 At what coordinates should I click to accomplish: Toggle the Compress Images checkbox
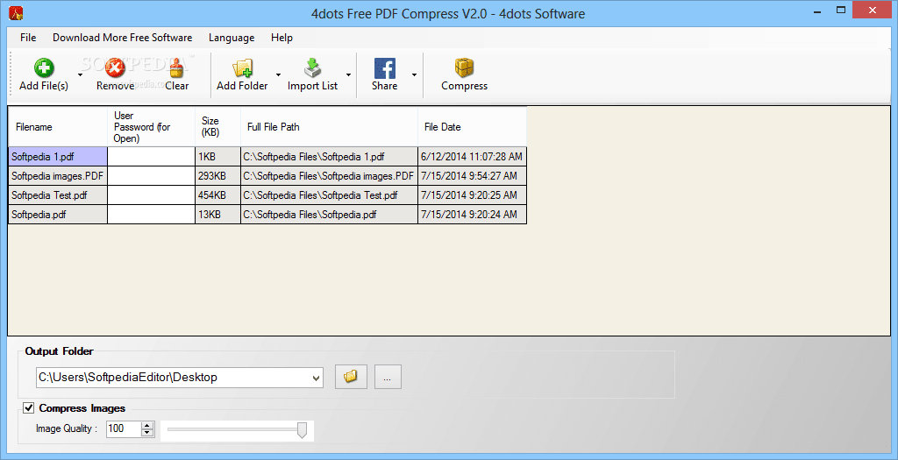(28, 408)
